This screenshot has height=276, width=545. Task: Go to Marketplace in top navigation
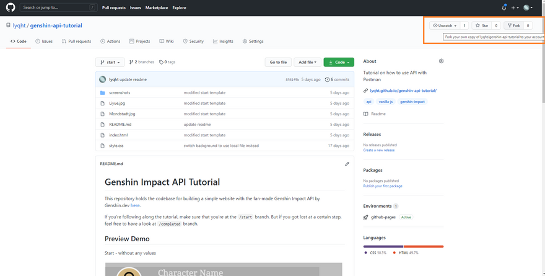pyautogui.click(x=157, y=7)
